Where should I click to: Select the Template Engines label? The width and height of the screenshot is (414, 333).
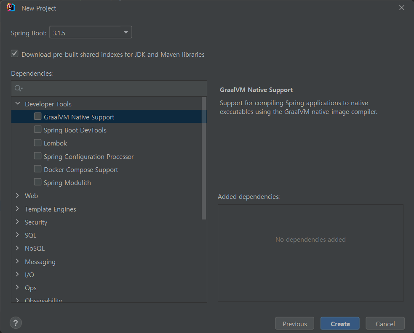tap(51, 209)
